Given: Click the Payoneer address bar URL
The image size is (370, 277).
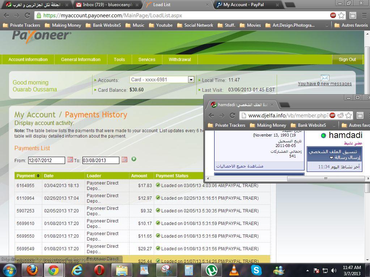Looking at the screenshot, I should point(112,16).
